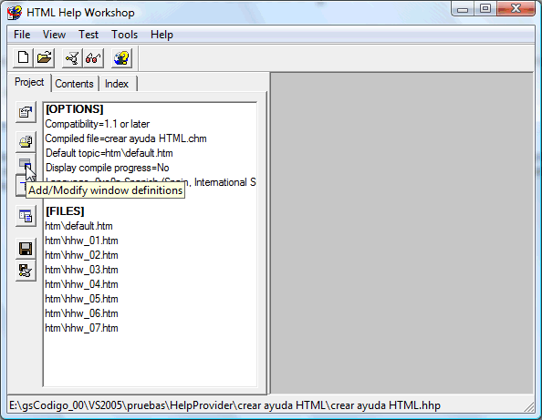Screen dimensions: 542x420
Task: Open the HTML Help API information icon
Action: click(121, 57)
